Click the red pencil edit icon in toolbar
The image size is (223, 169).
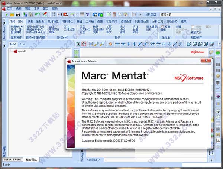point(45,14)
